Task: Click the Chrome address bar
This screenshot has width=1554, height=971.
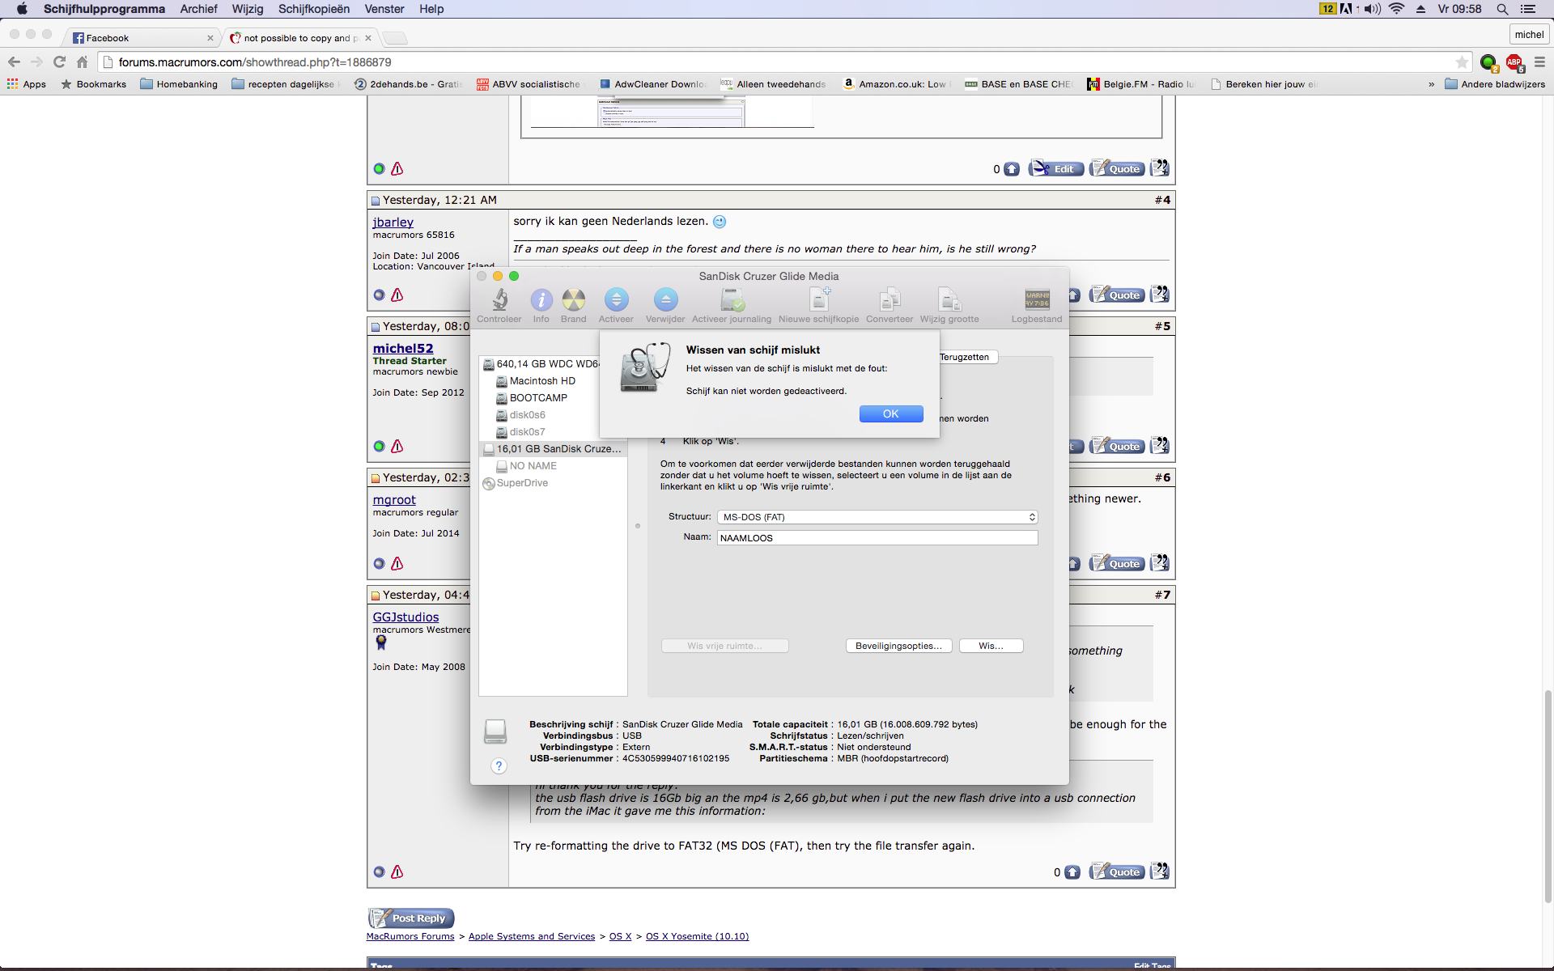Action: tap(777, 62)
